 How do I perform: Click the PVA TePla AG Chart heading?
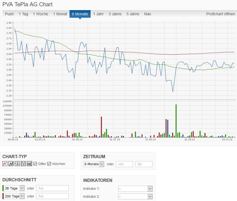coord(28,4)
